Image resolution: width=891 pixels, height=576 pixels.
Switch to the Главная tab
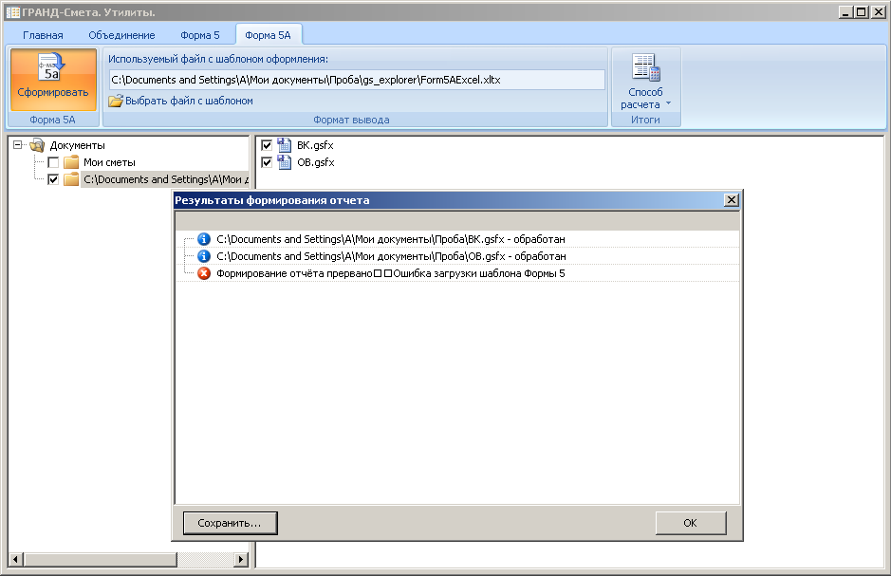pyautogui.click(x=43, y=35)
